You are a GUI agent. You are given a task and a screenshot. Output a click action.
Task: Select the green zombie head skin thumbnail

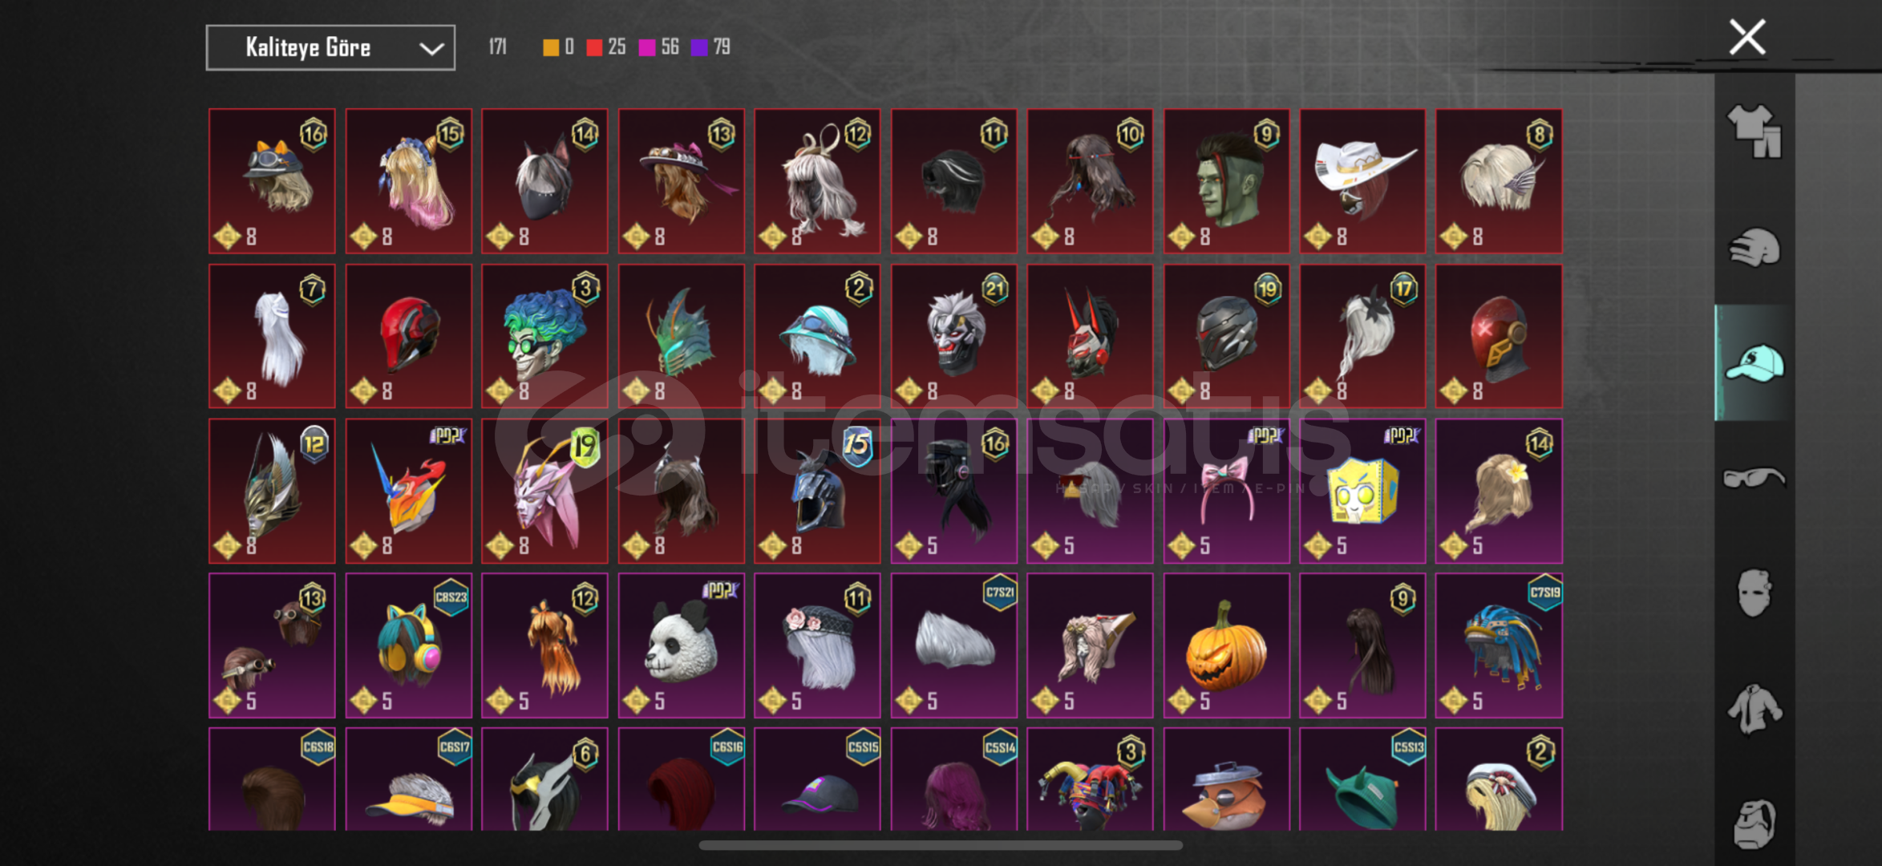tap(1227, 181)
